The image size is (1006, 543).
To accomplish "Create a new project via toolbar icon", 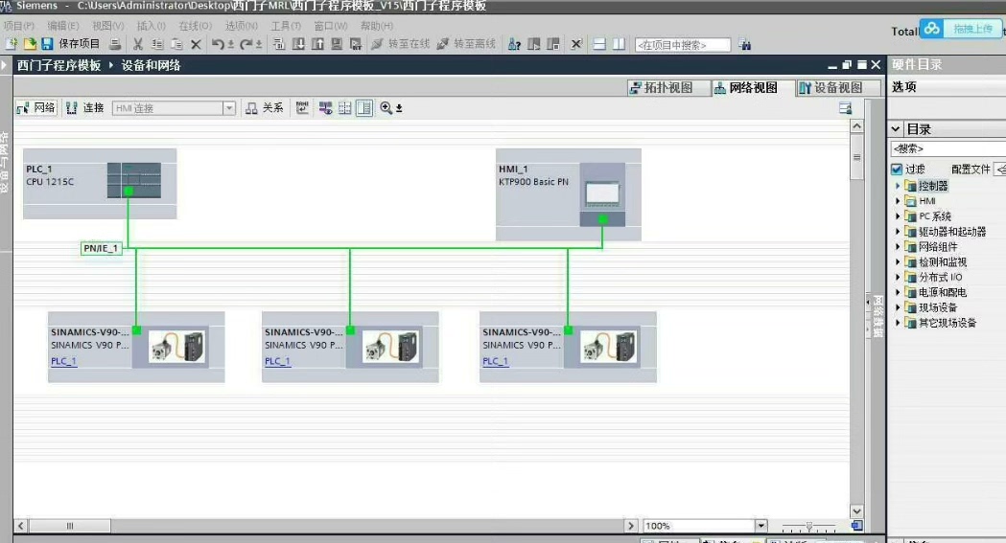I will click(12, 44).
